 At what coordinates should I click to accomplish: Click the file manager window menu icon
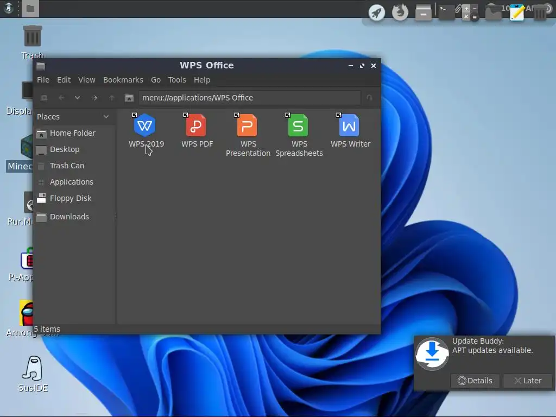tap(41, 66)
